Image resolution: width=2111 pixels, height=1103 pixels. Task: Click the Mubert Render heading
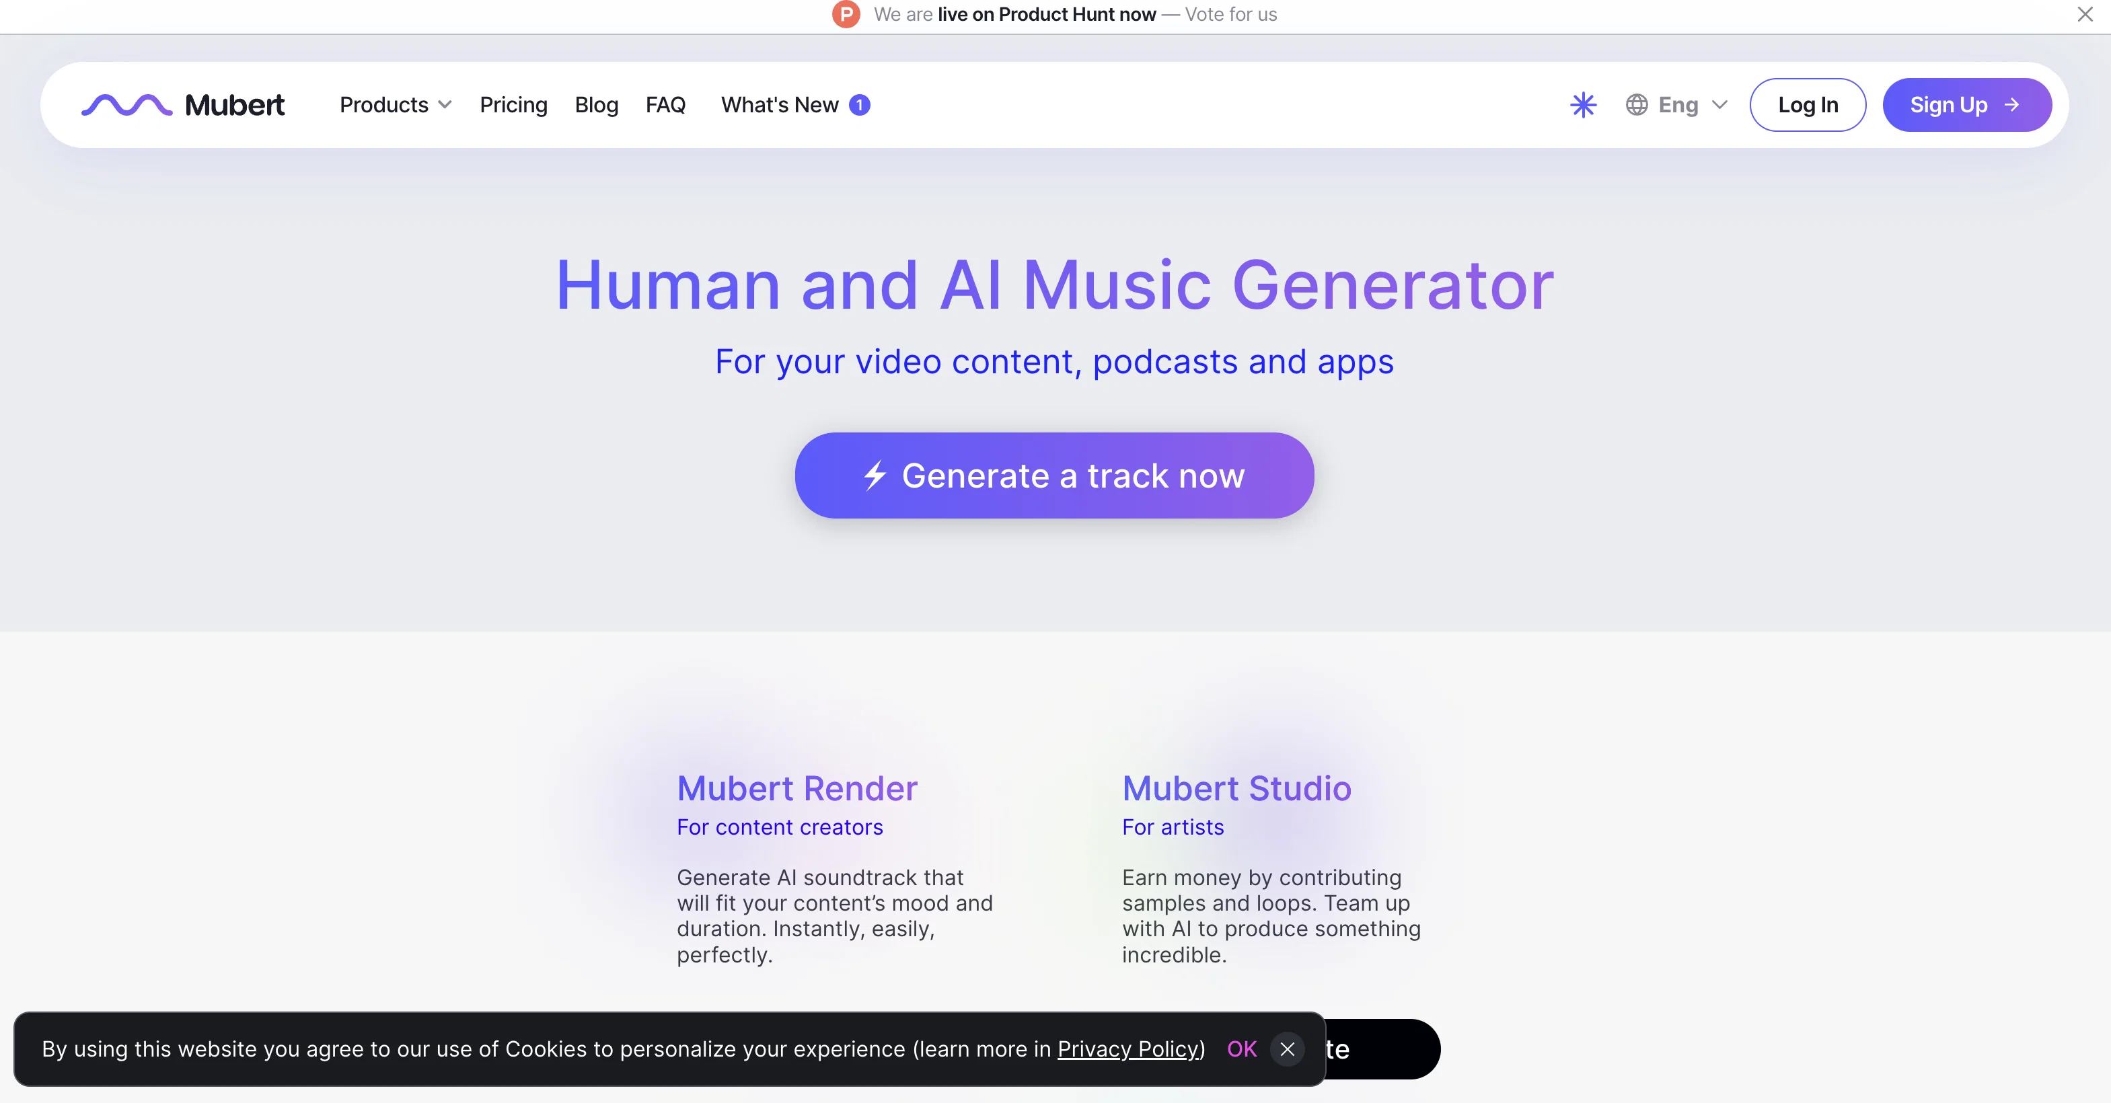pyautogui.click(x=797, y=788)
